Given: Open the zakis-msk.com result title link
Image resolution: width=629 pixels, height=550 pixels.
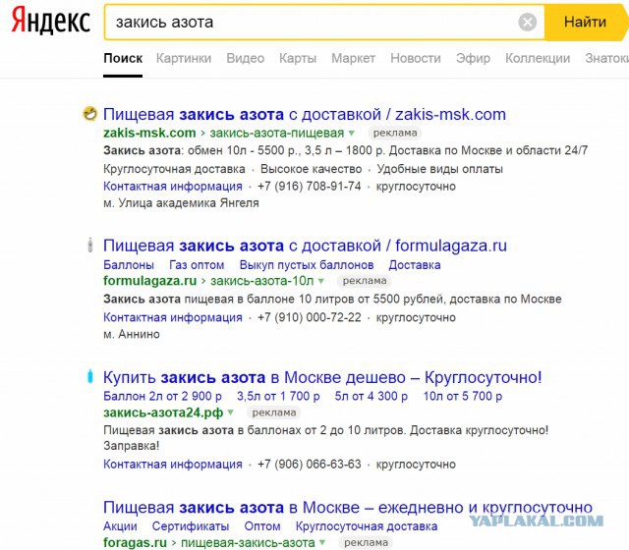Looking at the screenshot, I should (305, 114).
